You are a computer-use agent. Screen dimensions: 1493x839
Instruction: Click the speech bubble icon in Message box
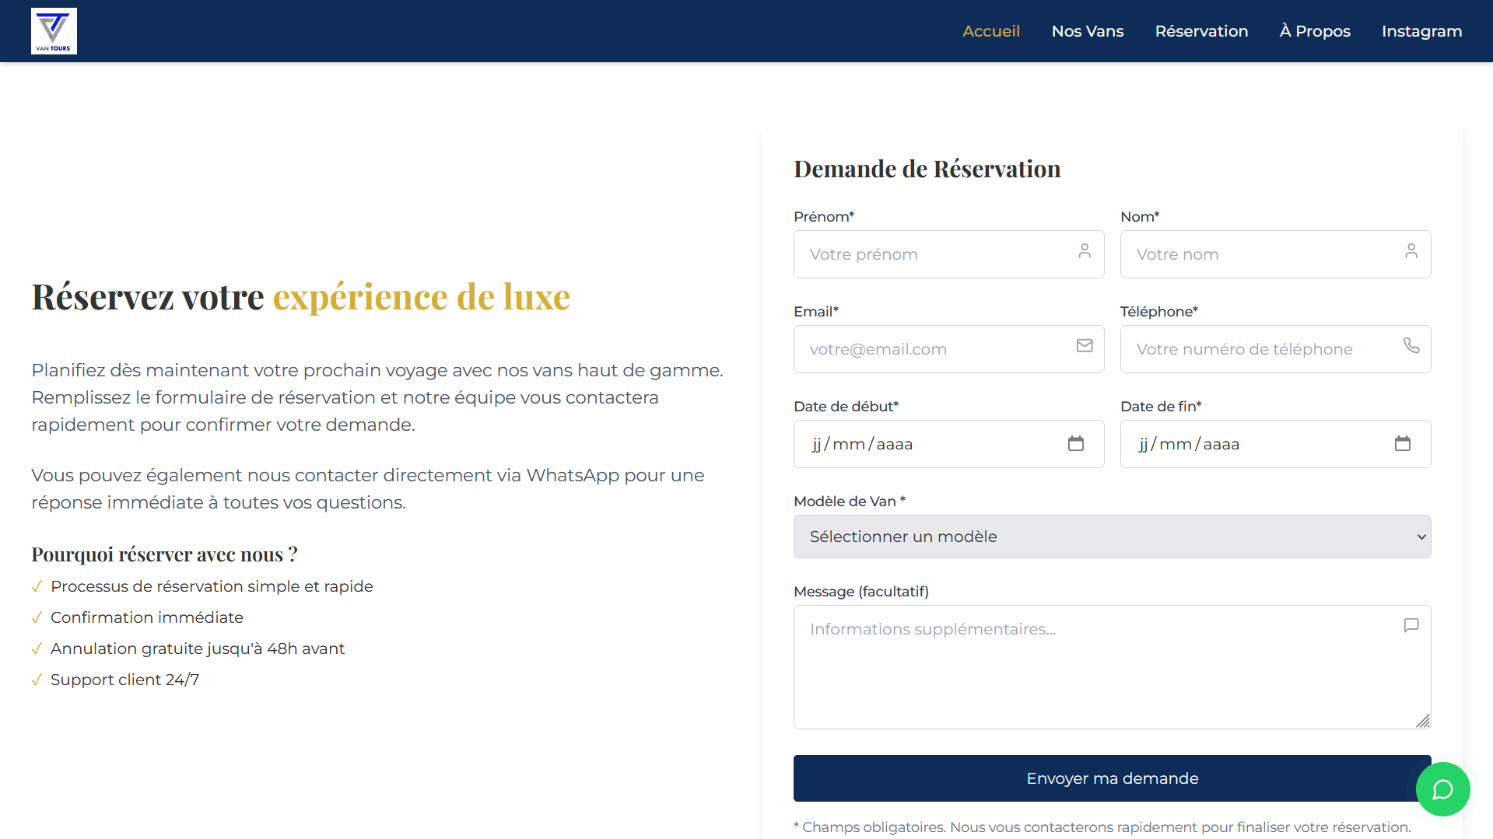[x=1411, y=626]
